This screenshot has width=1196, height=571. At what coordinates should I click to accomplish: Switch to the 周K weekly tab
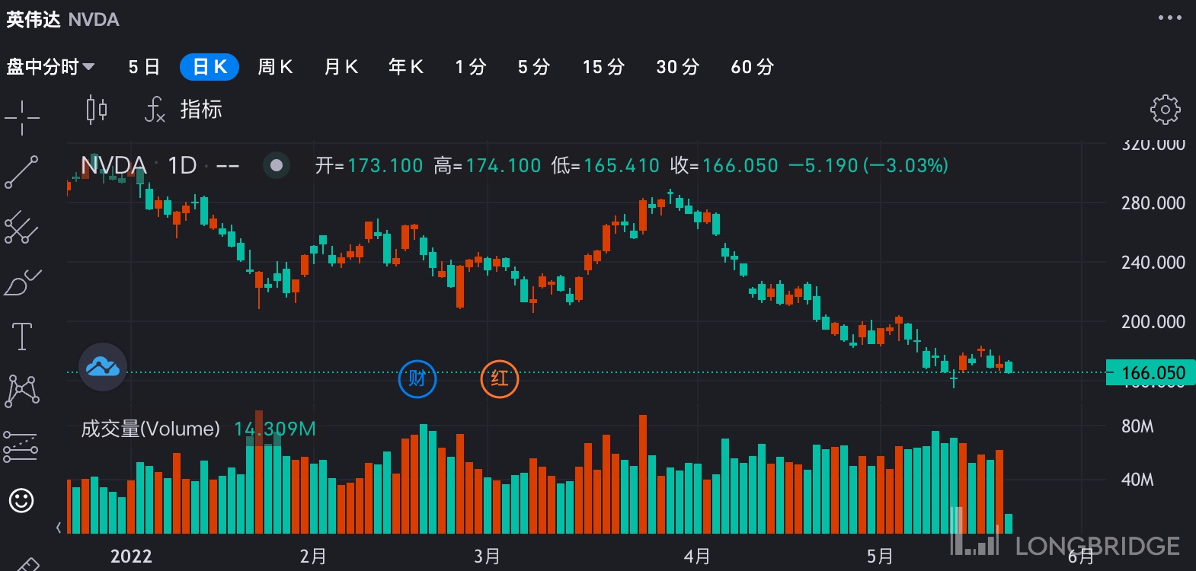pos(275,67)
